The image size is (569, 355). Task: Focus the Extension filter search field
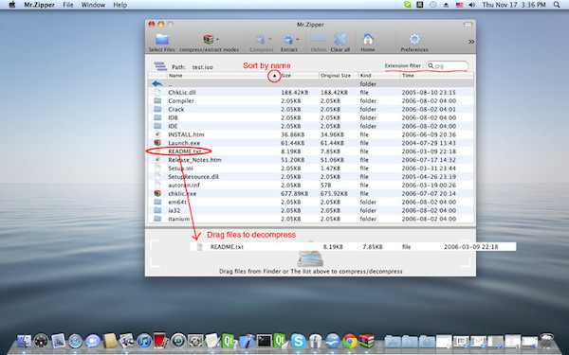pos(447,66)
